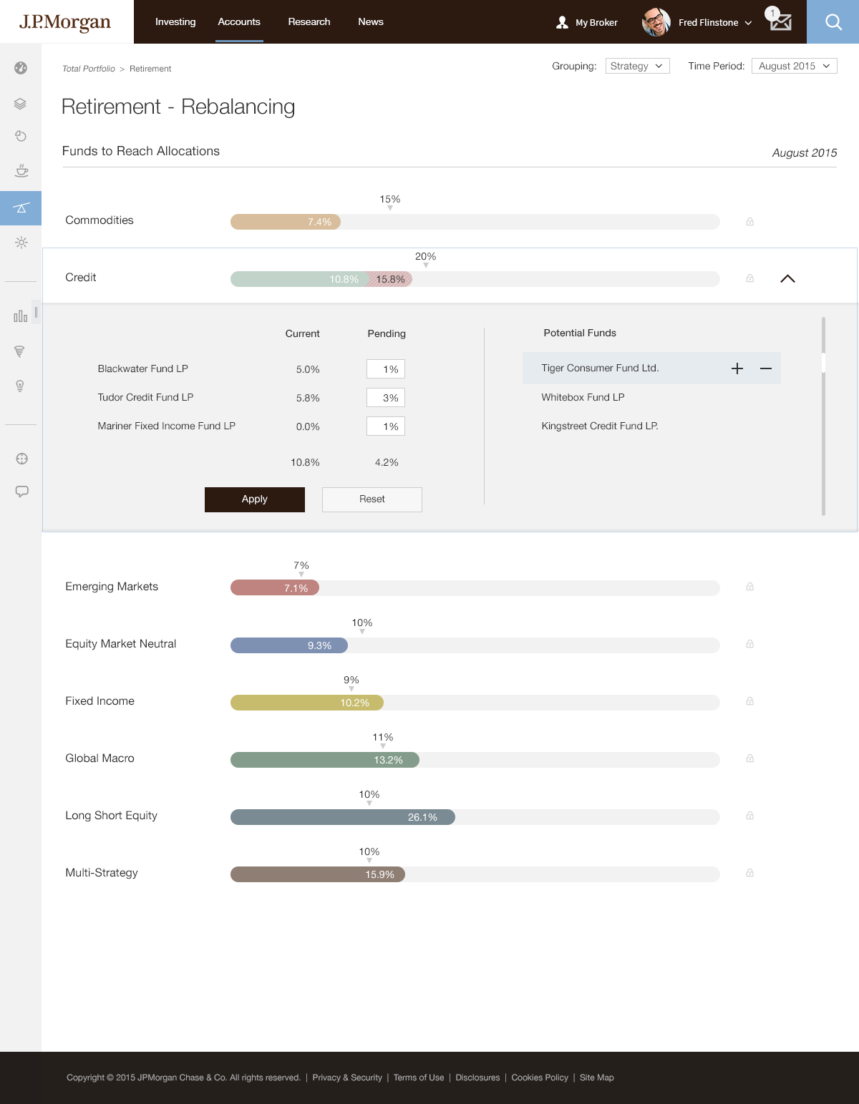Add Tiger Consumer Fund with plus icon
The width and height of the screenshot is (859, 1104).
point(737,368)
